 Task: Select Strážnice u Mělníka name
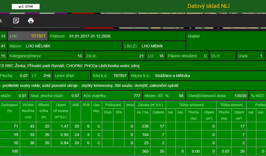click(172, 76)
